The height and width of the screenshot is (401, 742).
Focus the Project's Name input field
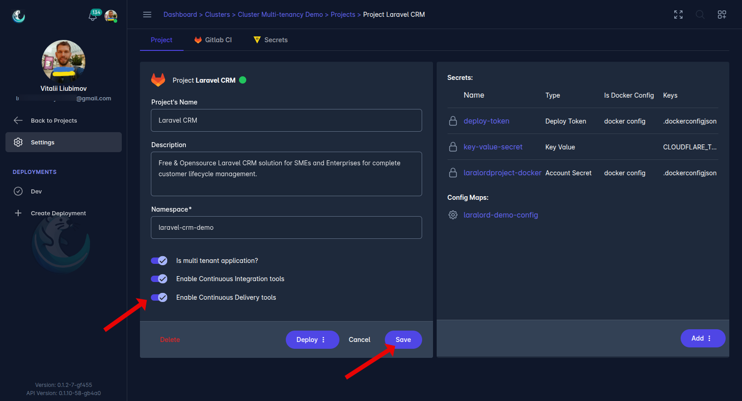click(286, 120)
